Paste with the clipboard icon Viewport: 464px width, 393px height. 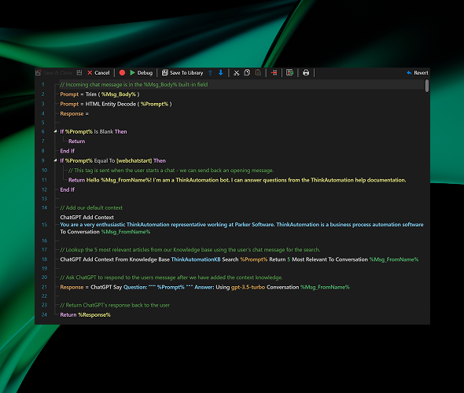coord(258,73)
